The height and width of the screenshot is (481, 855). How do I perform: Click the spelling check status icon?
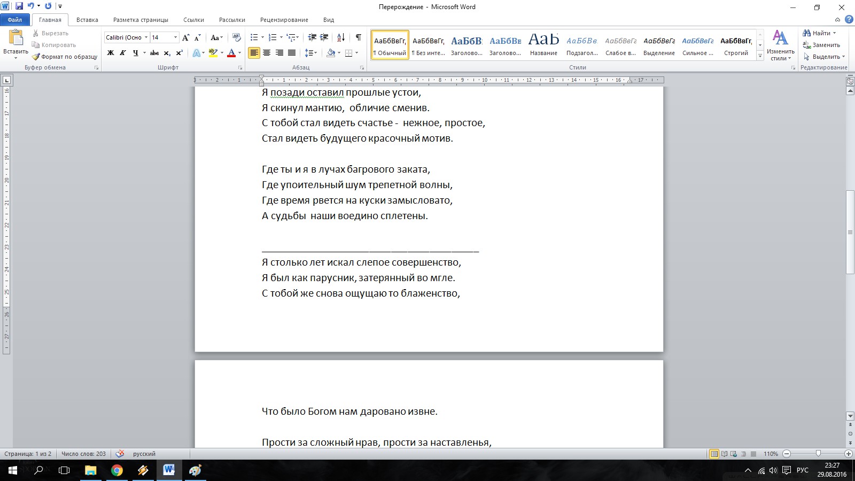point(120,454)
